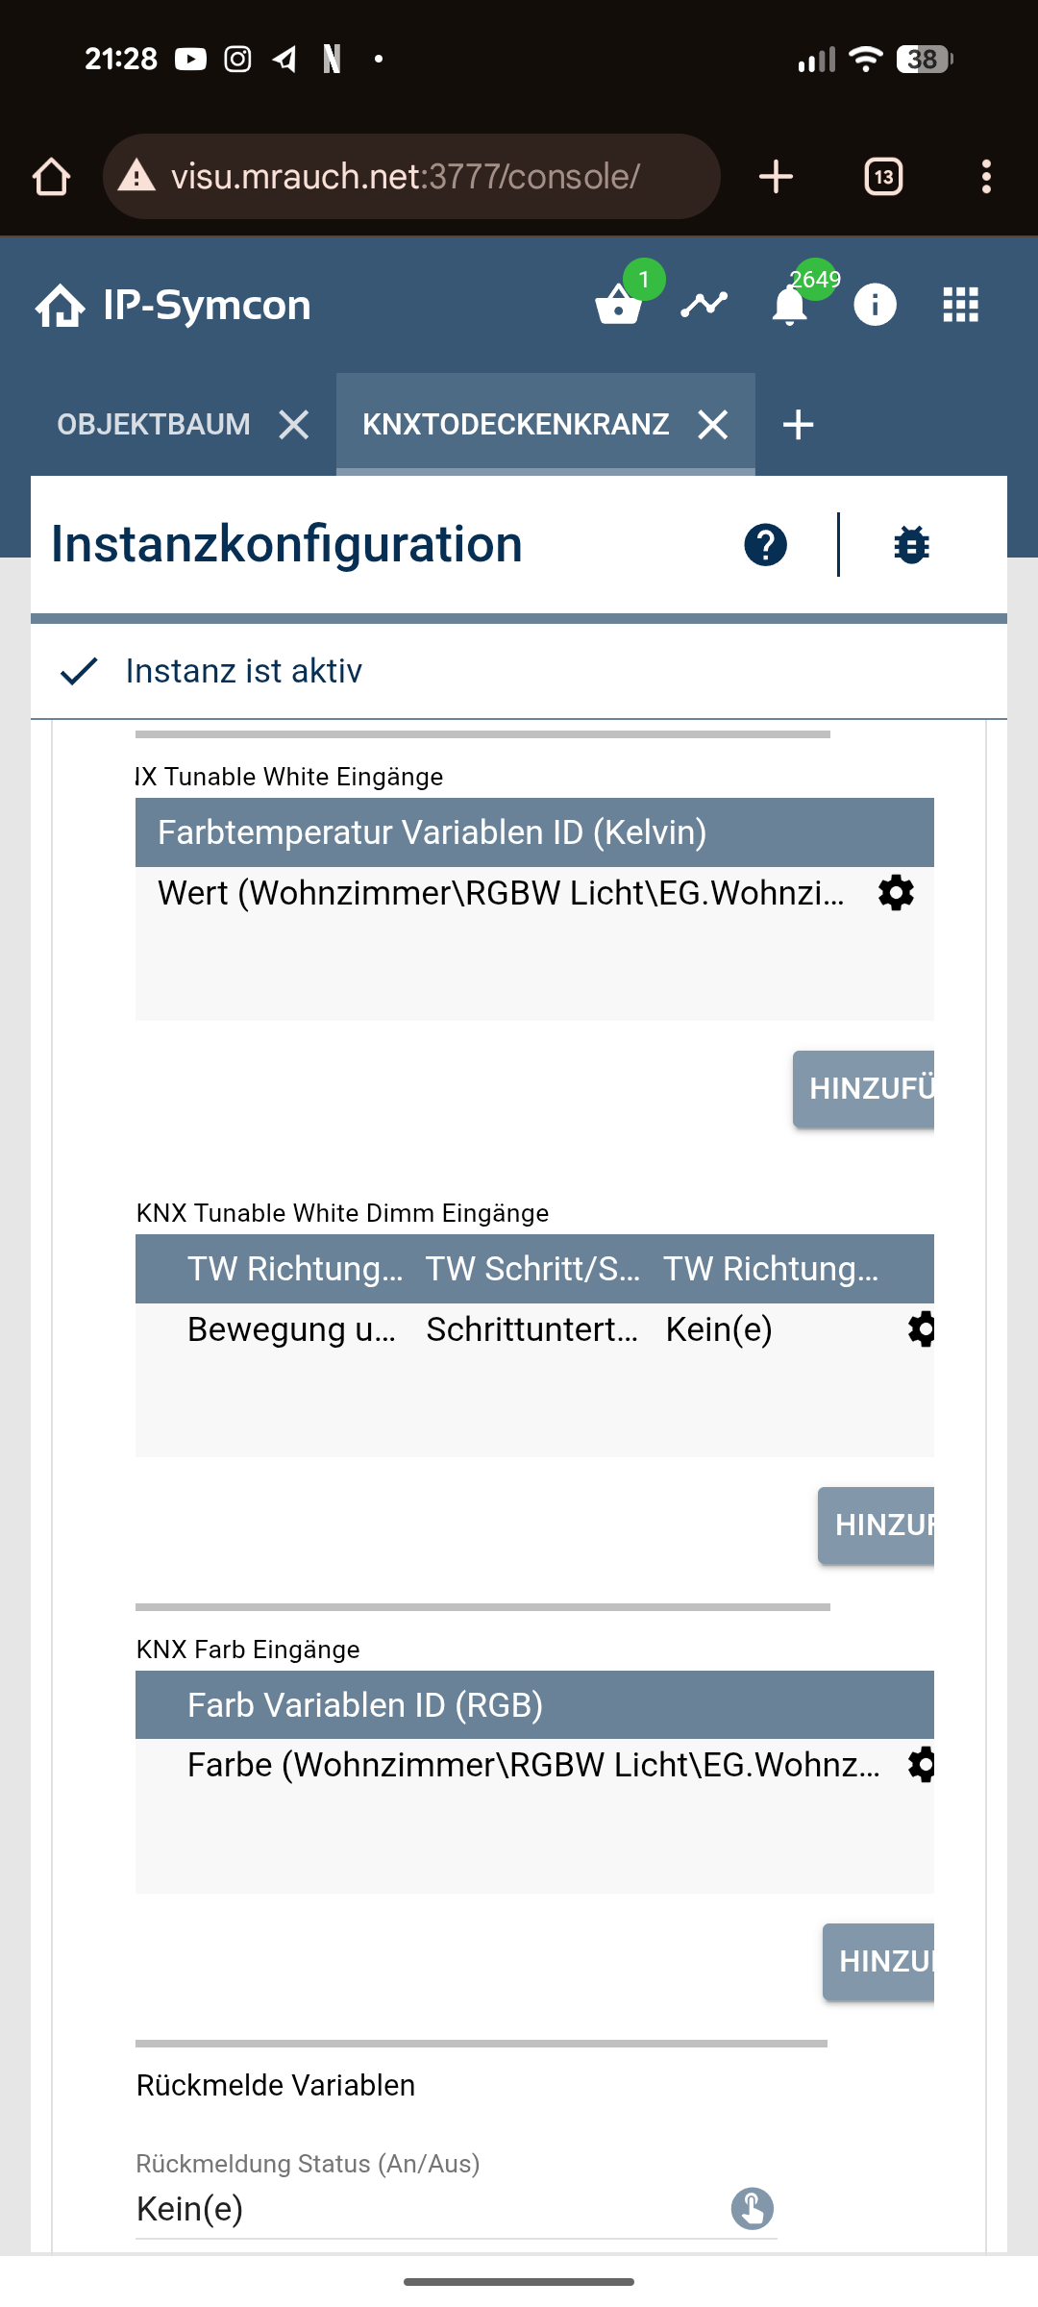The image size is (1038, 2307).
Task: Open notifications bell with 2649 badge
Action: [790, 306]
